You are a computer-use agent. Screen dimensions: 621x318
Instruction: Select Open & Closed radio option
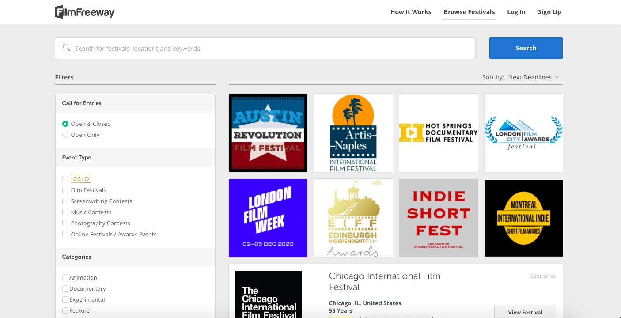point(65,124)
